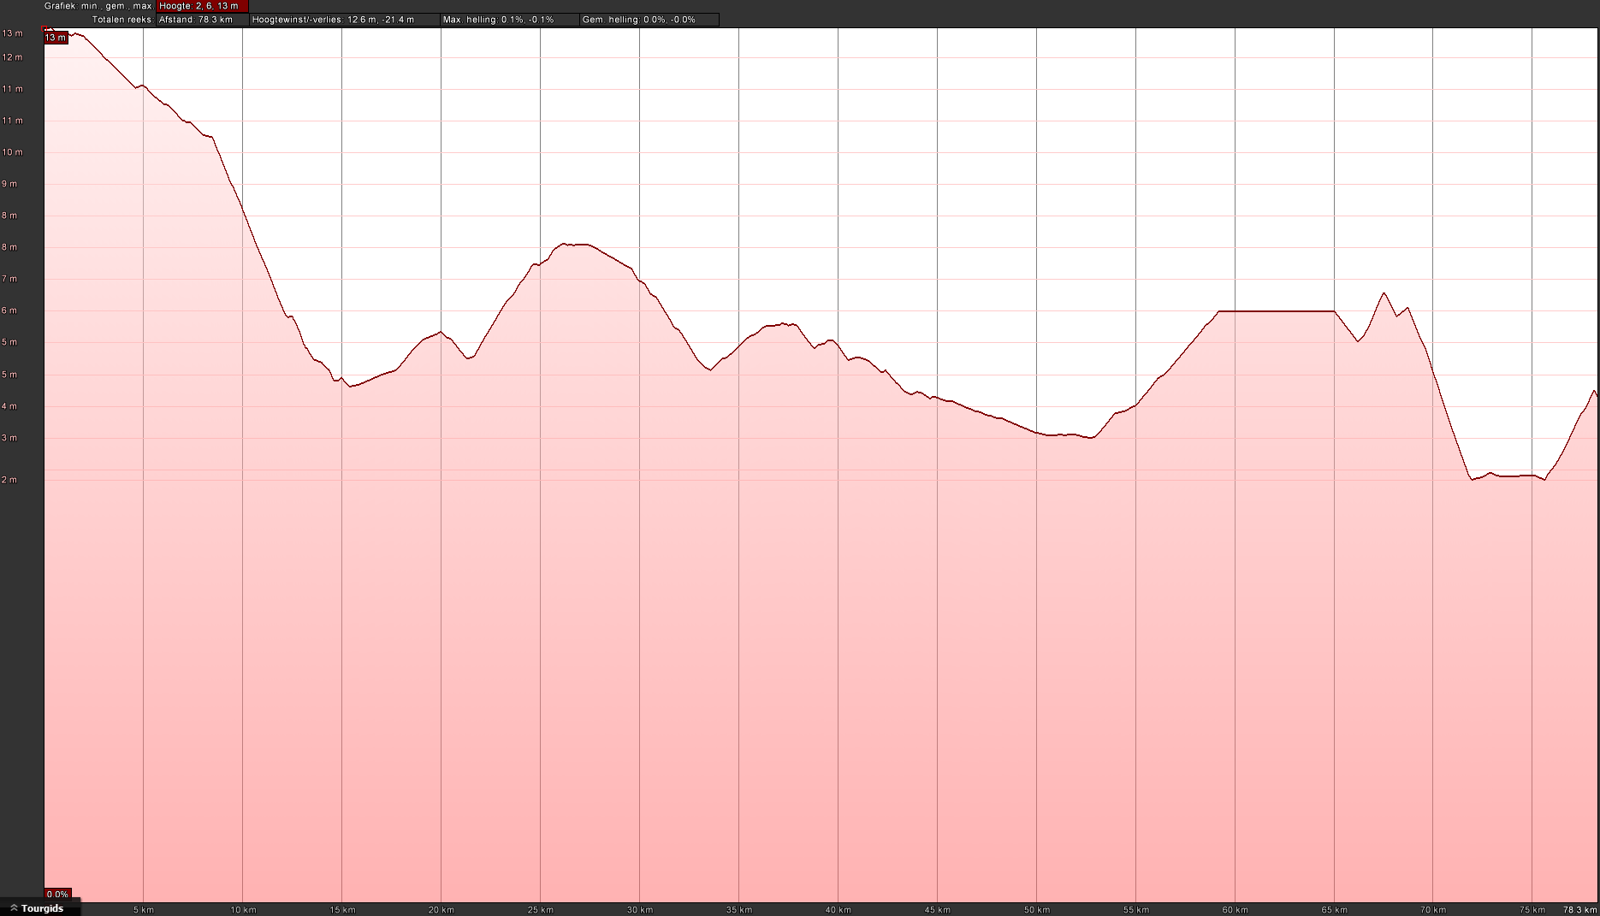Click the 70 km distance axis label
1600x916 pixels.
pos(1433,910)
